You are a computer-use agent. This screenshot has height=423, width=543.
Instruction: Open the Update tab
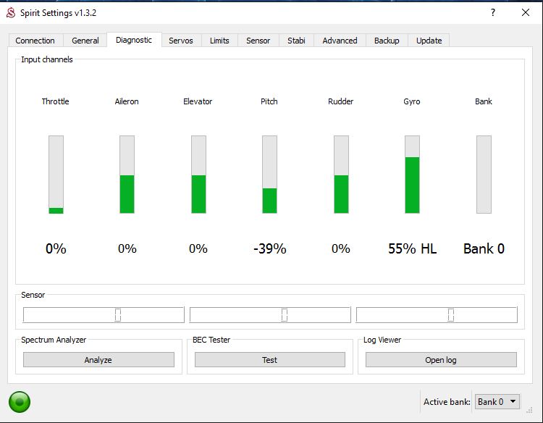tap(429, 41)
